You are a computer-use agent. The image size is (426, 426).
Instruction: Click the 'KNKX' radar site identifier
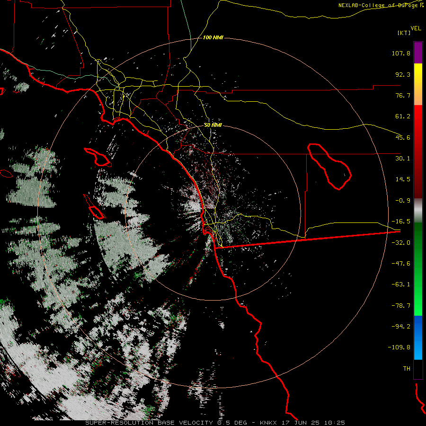tap(268, 423)
